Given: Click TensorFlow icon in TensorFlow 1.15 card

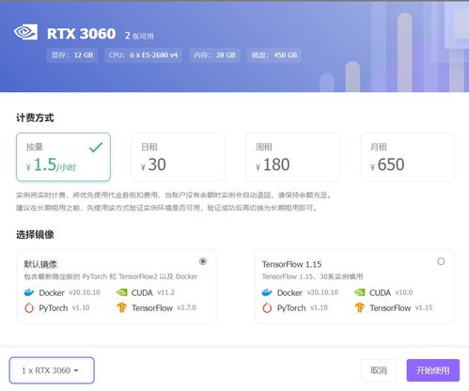Looking at the screenshot, I should [x=360, y=307].
